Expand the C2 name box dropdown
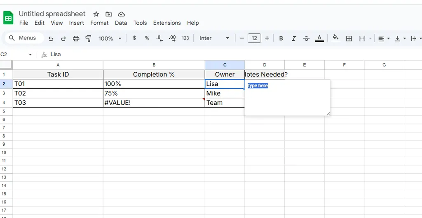 [30, 55]
